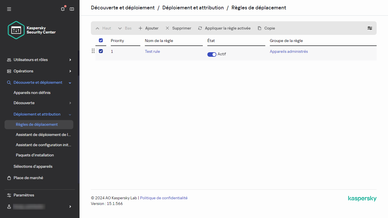Screen dimensions: 388x218
Task: Uncheck the select-all checkbox in the table header
Action: coord(101,40)
